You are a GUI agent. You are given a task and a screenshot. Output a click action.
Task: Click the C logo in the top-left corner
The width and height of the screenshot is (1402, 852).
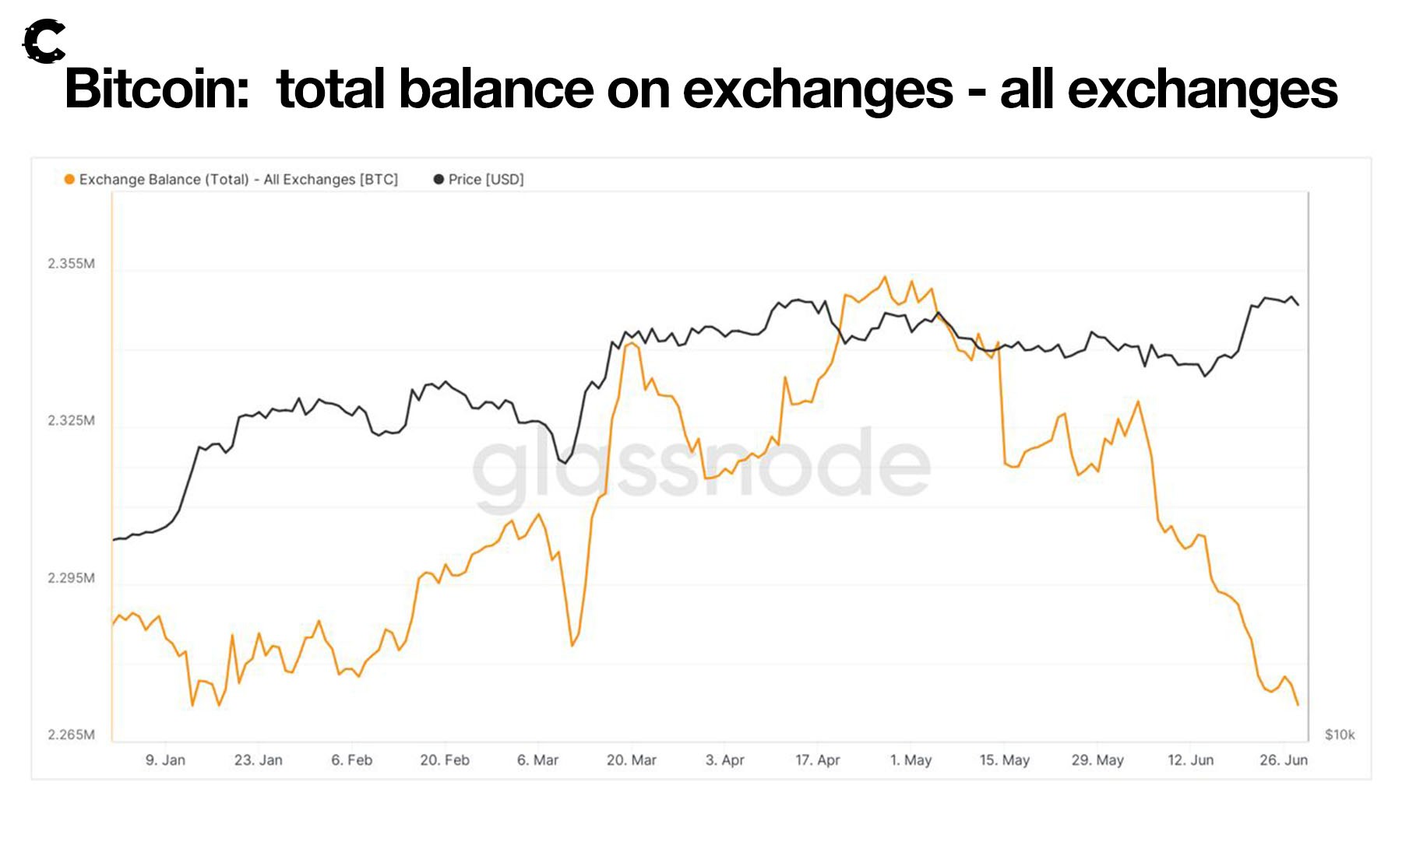pyautogui.click(x=44, y=42)
